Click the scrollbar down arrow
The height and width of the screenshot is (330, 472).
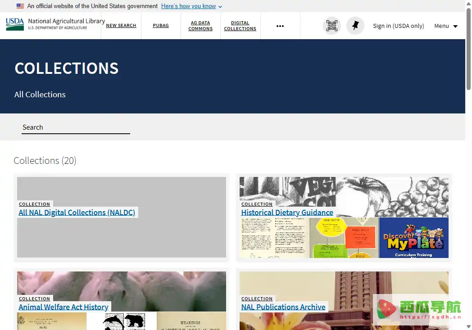(468, 327)
